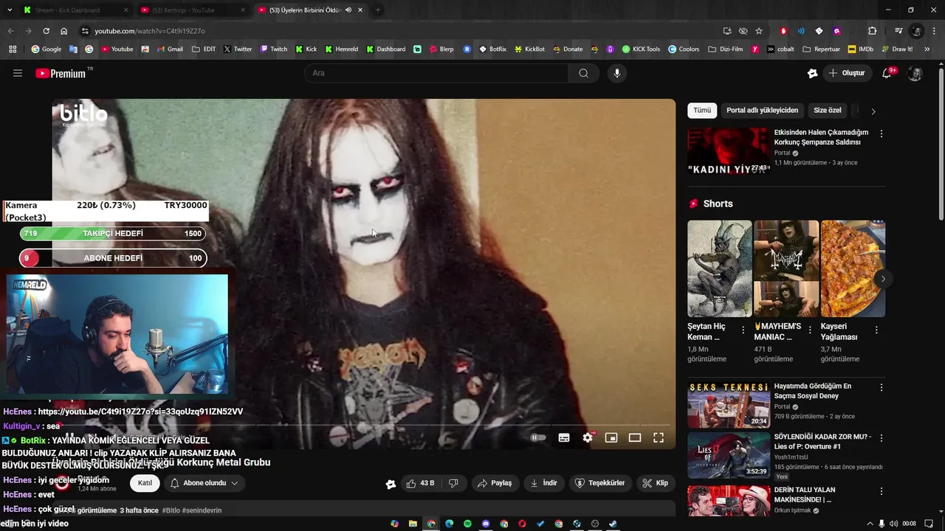
Task: Select the Size özel chip
Action: pos(828,111)
